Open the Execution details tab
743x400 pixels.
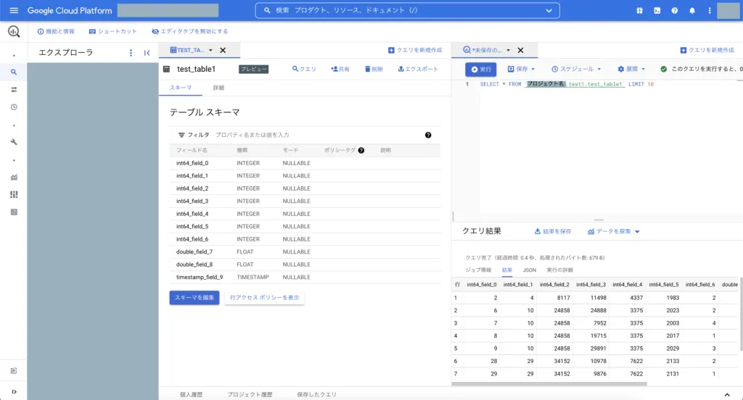click(559, 270)
